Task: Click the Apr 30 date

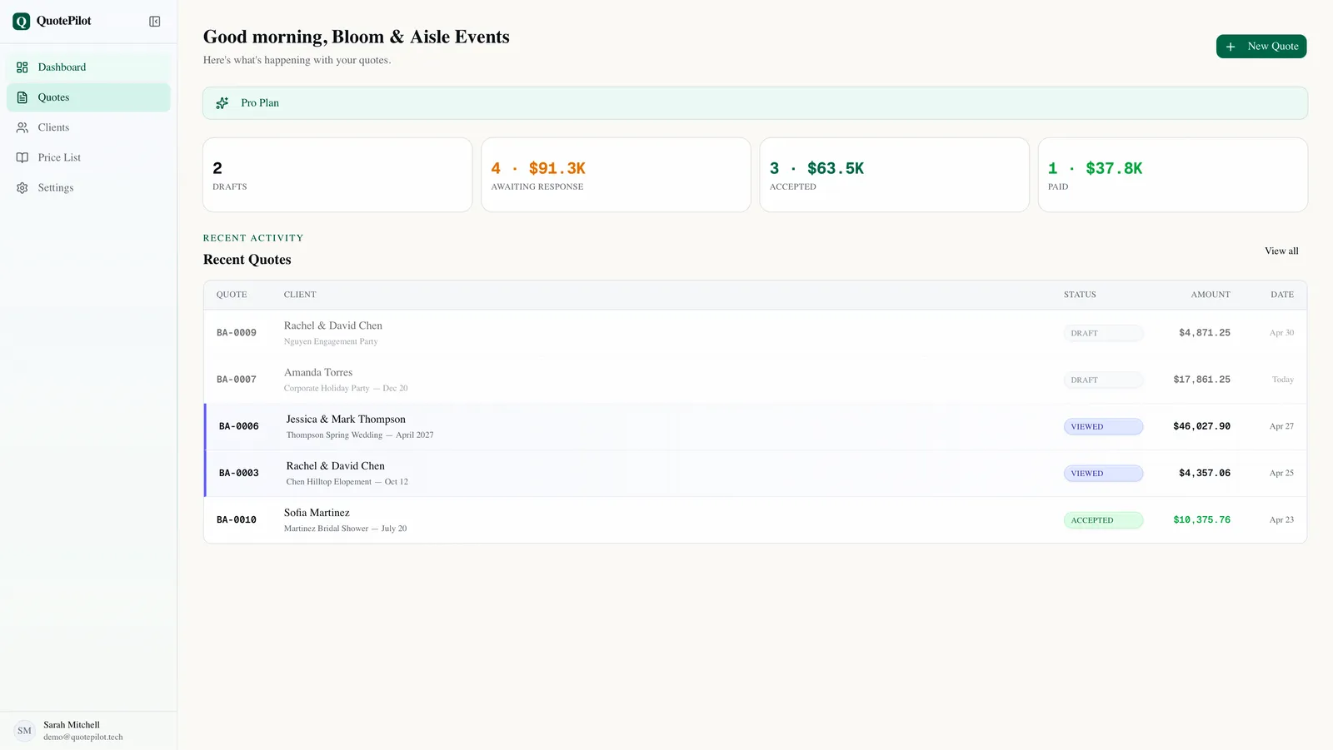Action: point(1281,333)
